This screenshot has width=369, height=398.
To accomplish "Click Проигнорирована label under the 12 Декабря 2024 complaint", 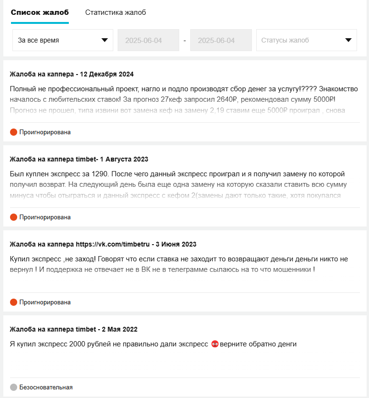I will click(x=45, y=132).
